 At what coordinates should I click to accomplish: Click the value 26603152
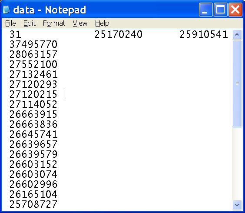[33, 164]
